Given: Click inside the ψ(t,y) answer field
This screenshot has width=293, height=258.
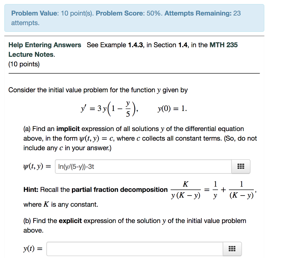Looking at the screenshot, I should 129,166.
